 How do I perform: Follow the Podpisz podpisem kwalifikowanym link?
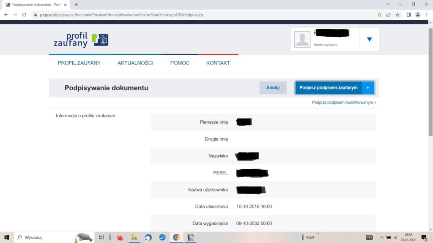344,102
